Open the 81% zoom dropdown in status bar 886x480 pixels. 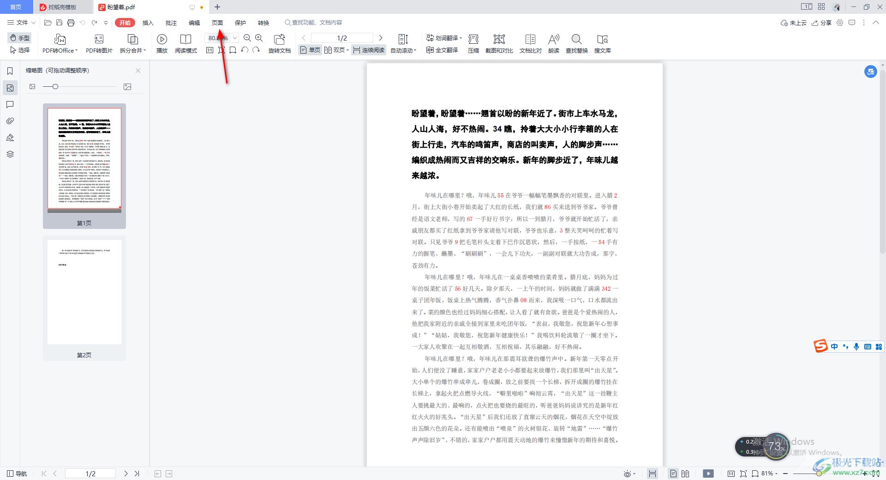click(776, 474)
